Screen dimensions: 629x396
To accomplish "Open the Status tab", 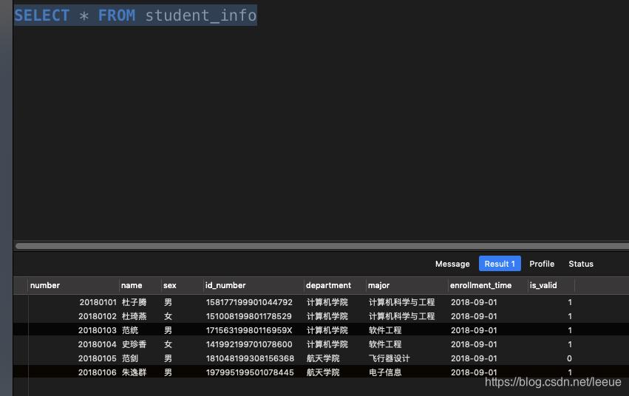I will tap(581, 264).
